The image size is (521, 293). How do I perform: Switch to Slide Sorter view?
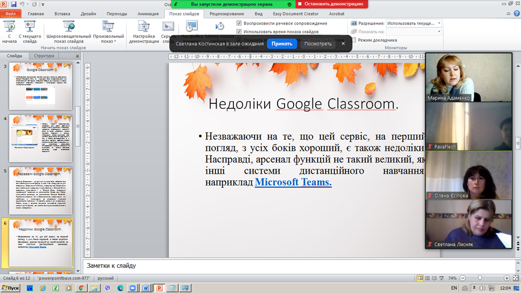(x=427, y=278)
